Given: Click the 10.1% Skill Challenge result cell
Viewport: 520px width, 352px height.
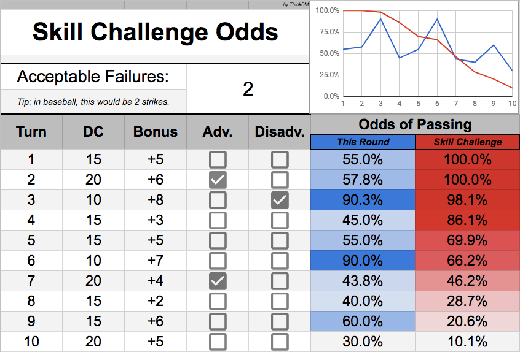Looking at the screenshot, I should coord(468,341).
